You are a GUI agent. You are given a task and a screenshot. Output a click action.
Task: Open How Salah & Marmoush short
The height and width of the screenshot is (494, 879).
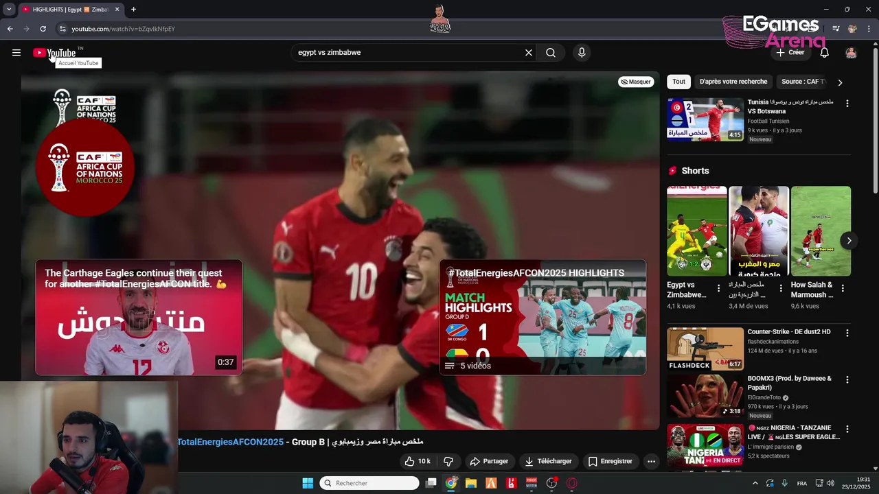821,231
